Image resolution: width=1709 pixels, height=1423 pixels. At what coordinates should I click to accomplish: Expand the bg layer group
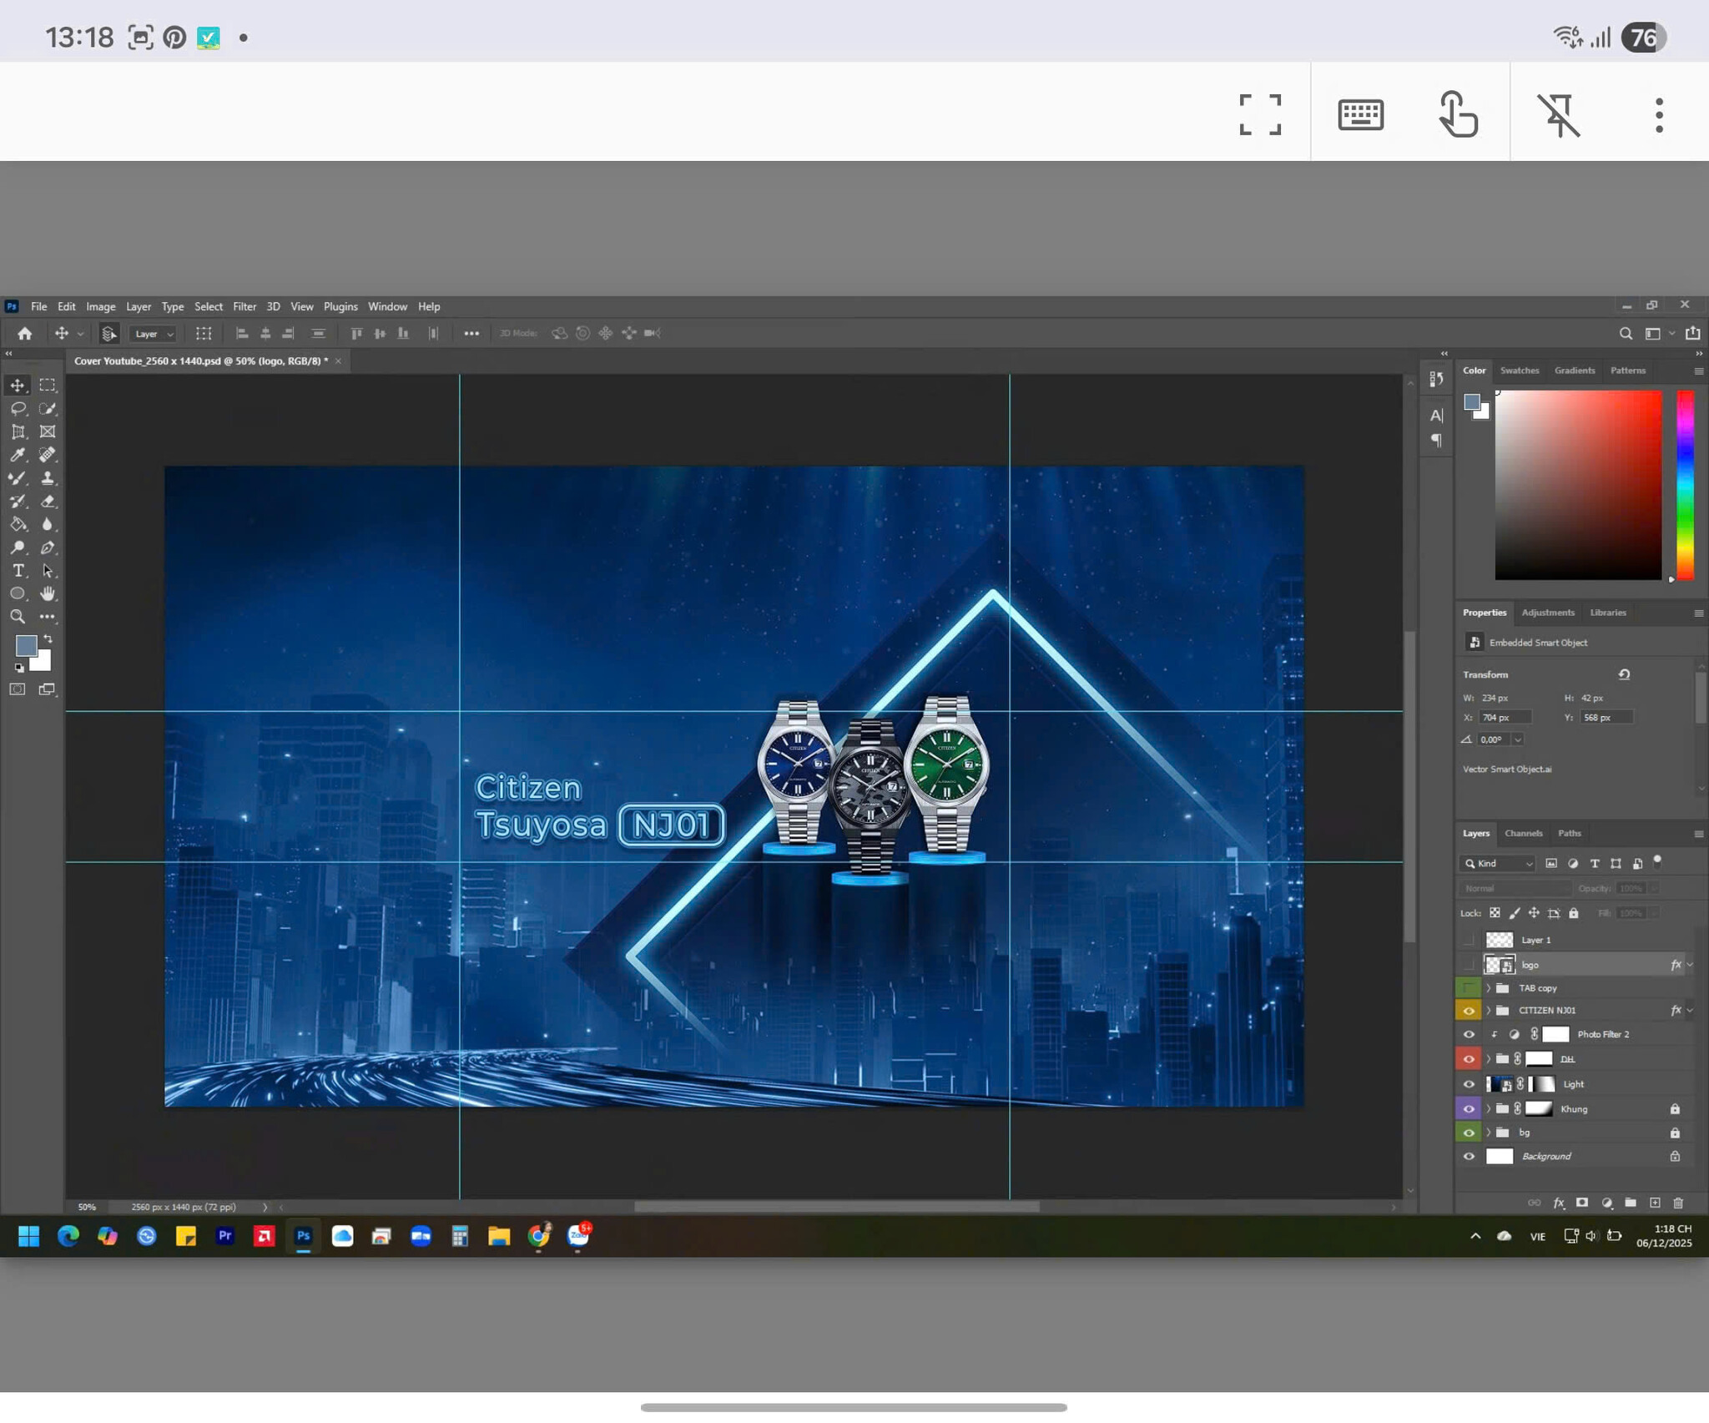(x=1488, y=1133)
